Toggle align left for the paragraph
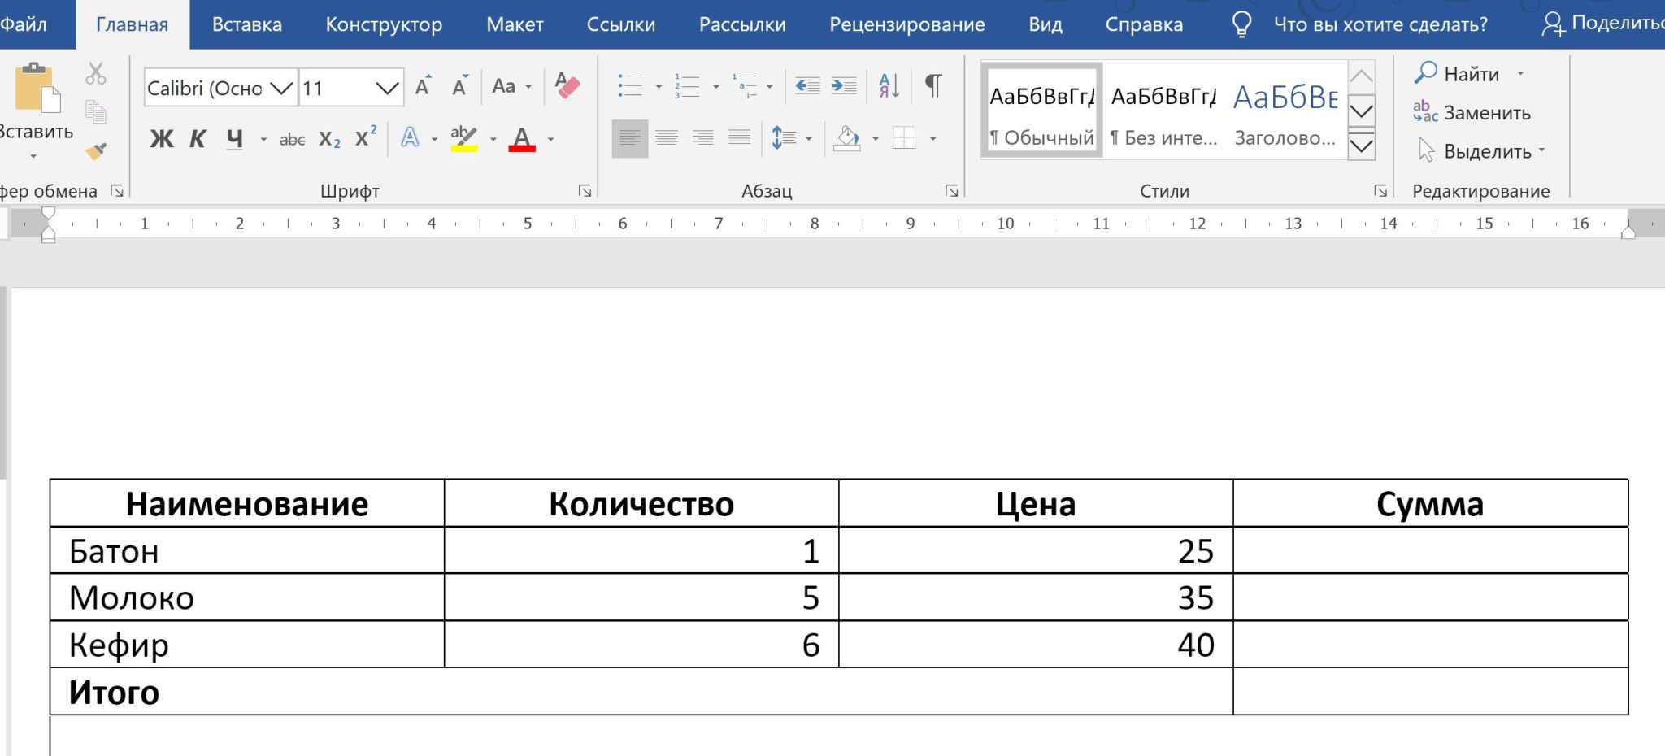Viewport: 1665px width, 756px height. (x=629, y=138)
